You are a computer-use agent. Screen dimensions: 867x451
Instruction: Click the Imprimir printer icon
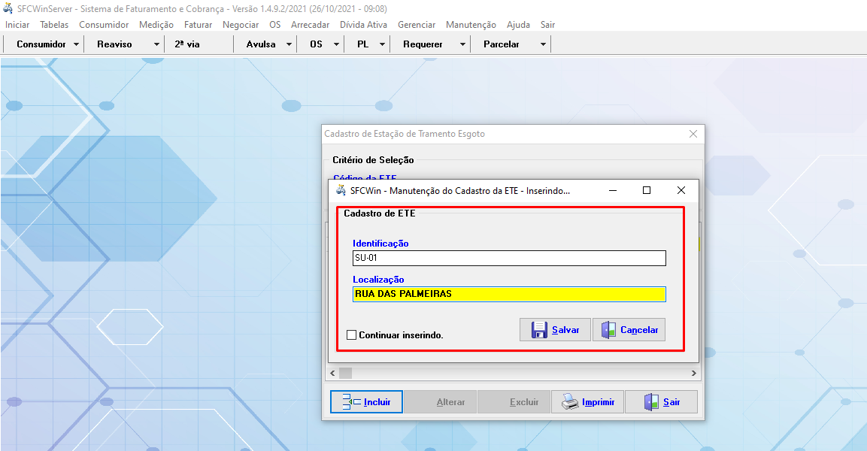pyautogui.click(x=570, y=402)
